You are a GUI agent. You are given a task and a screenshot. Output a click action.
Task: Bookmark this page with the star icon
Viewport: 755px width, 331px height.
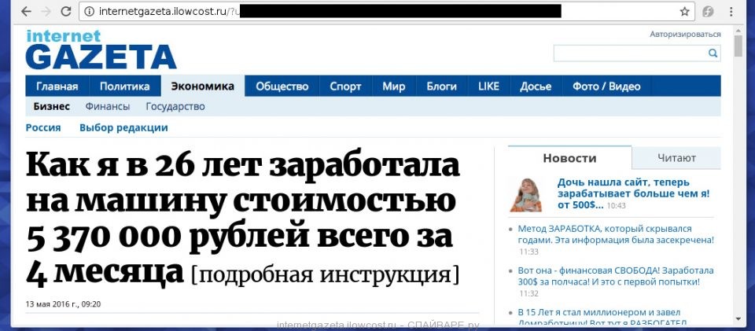(684, 11)
